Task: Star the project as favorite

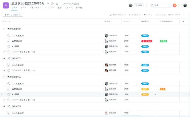Action: [x=57, y=4]
